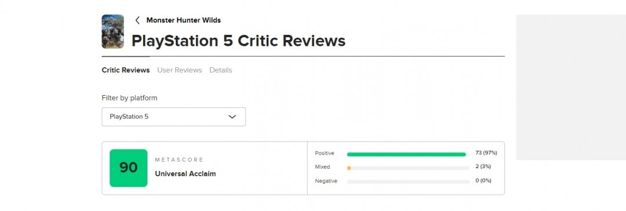
Task: Click the PlayStation 5 Critic Reviews heading
Action: (x=238, y=41)
